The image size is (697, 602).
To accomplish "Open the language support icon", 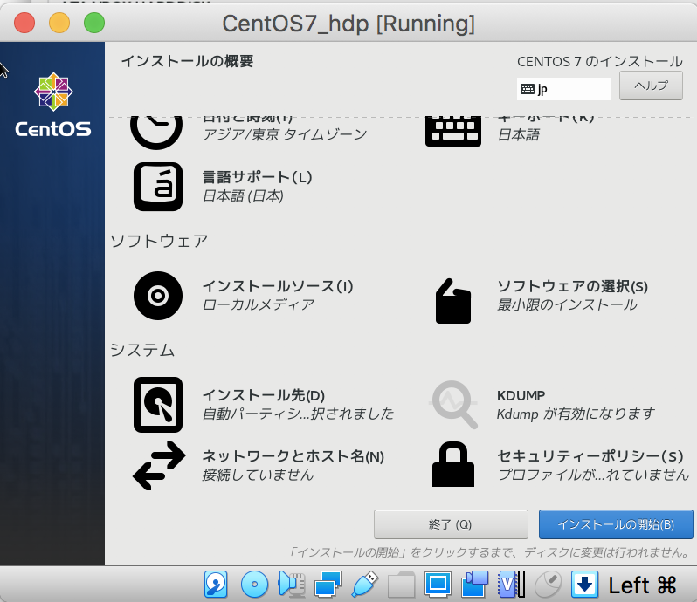I will [158, 187].
